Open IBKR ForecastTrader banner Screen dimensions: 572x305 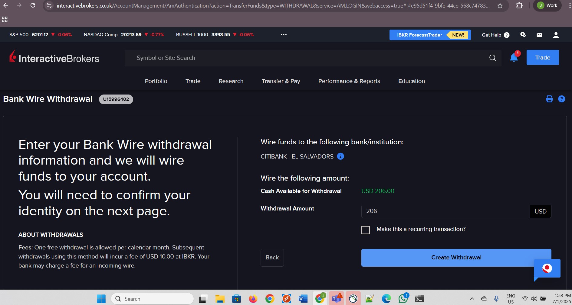(x=430, y=35)
